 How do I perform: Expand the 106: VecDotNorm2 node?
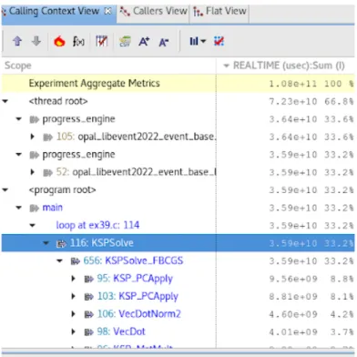73,314
